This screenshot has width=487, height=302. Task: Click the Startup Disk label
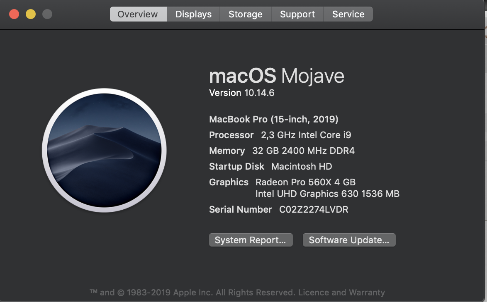[x=237, y=166]
